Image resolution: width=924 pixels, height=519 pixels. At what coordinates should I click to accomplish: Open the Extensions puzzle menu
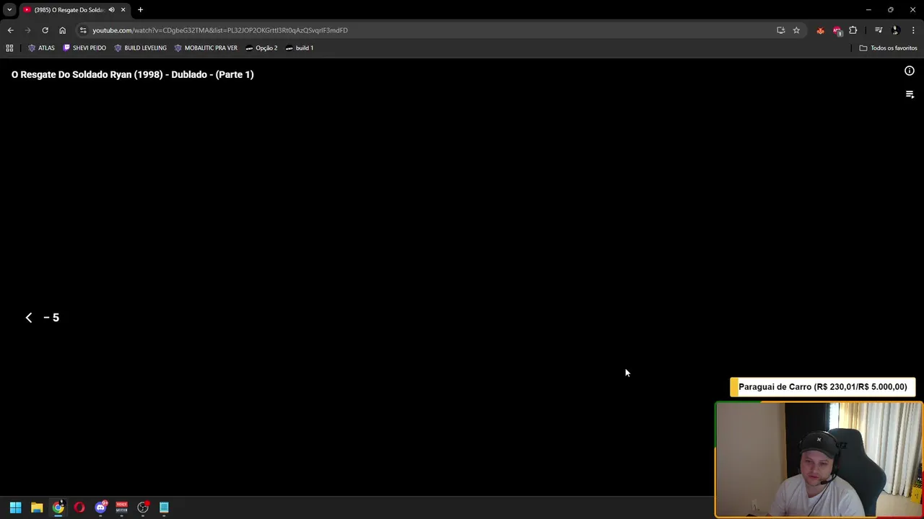[853, 30]
